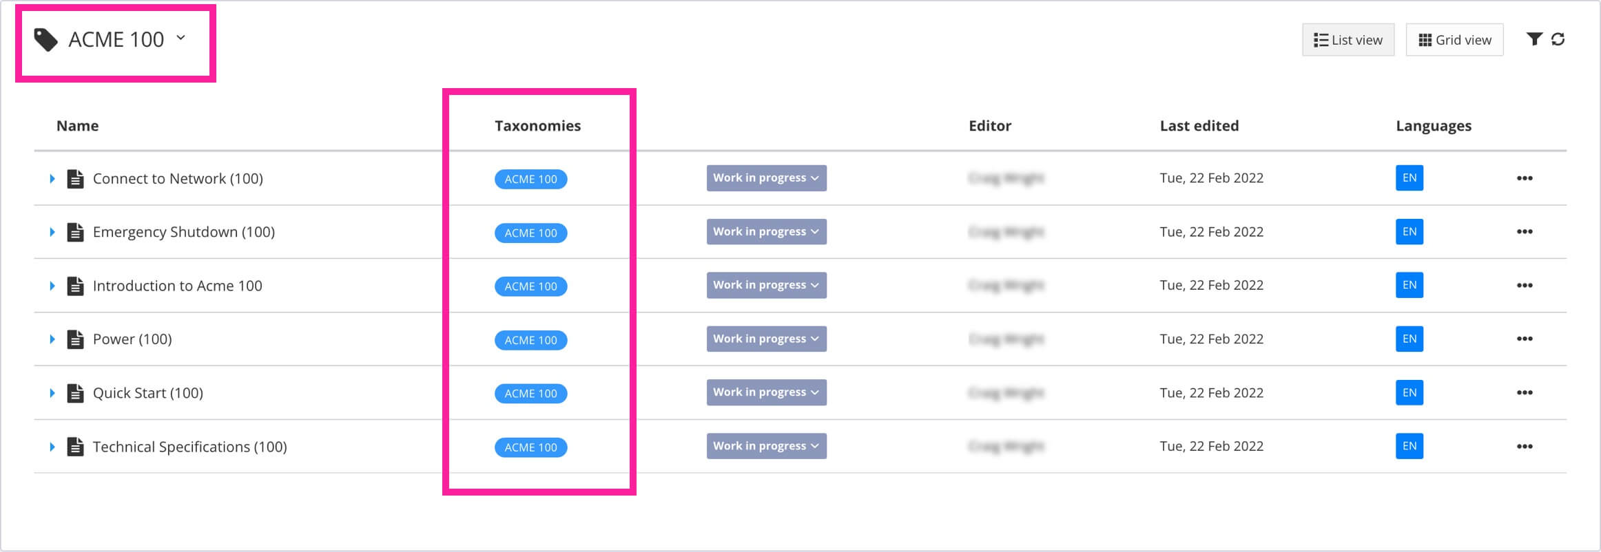Sort by the Name column header
Image resolution: width=1601 pixels, height=552 pixels.
click(76, 125)
